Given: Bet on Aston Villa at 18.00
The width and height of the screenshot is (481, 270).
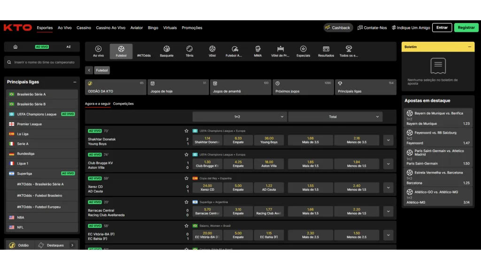Looking at the screenshot, I should [269, 164].
